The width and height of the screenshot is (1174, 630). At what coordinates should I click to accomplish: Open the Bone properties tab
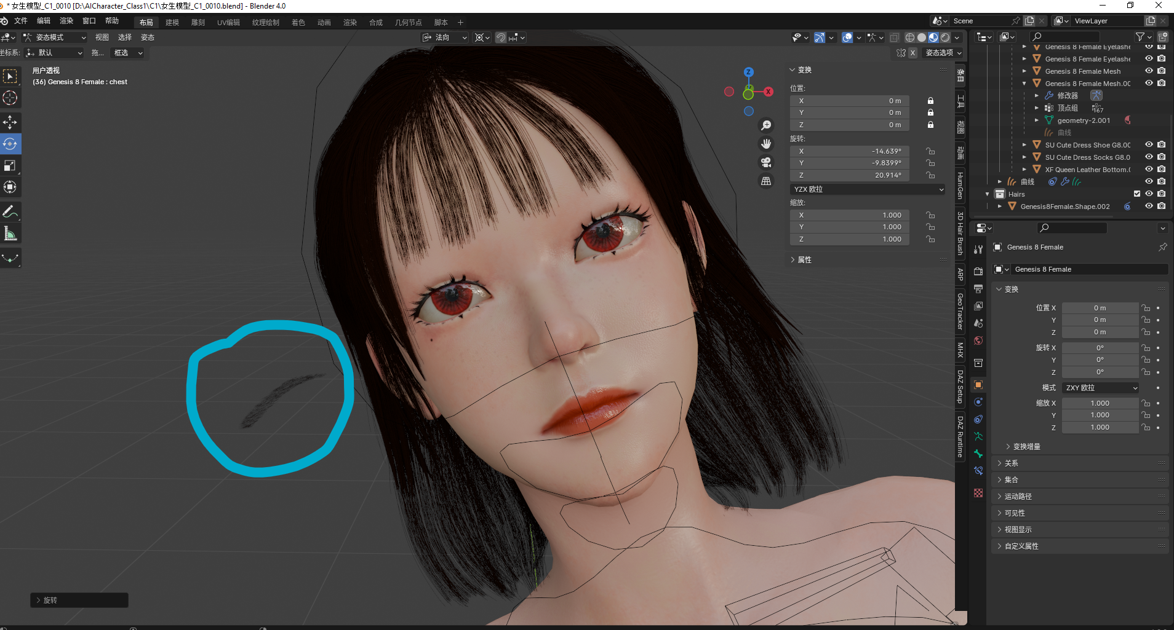pyautogui.click(x=978, y=454)
